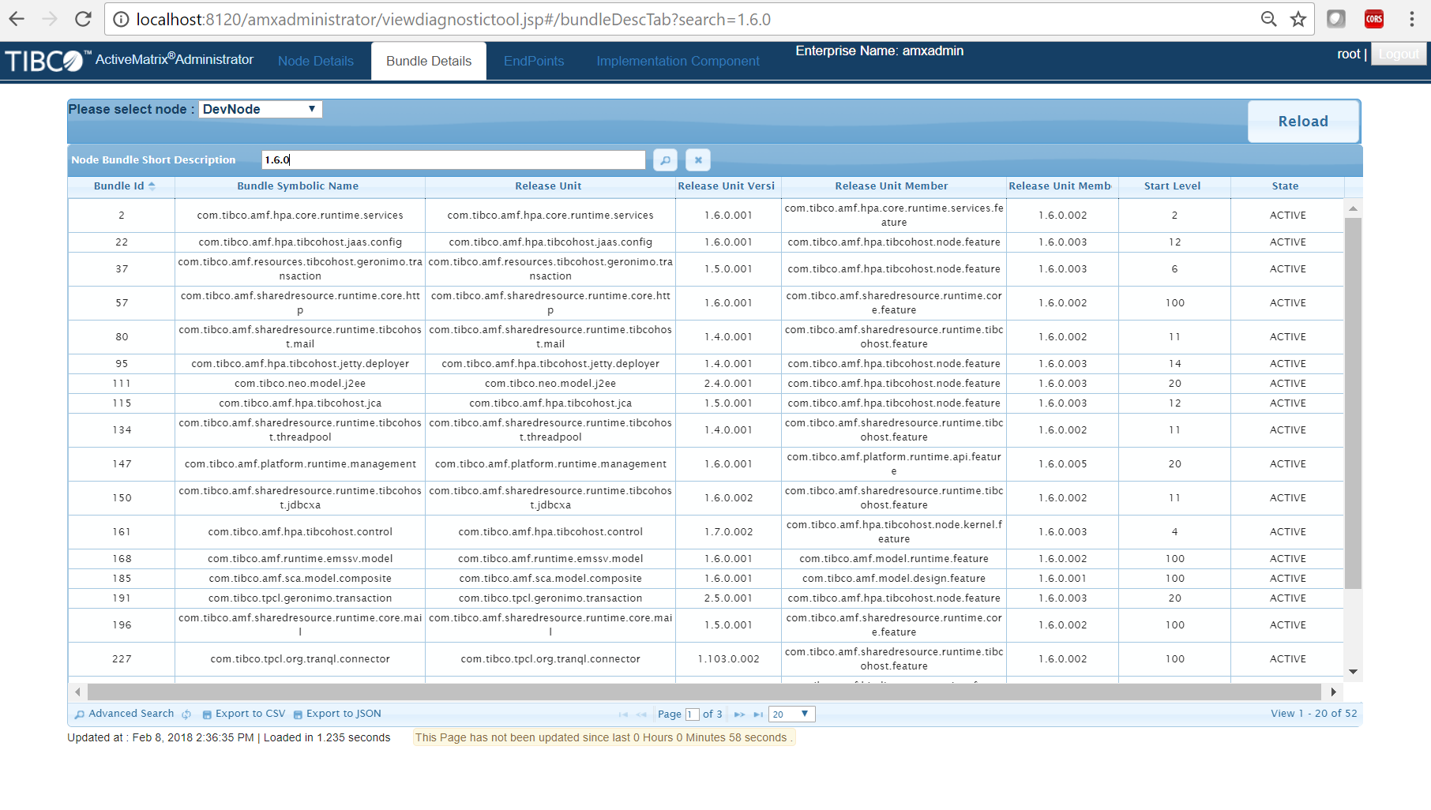Click the com.tibco.neo.model.j2ee symbolic name cell

coord(300,384)
